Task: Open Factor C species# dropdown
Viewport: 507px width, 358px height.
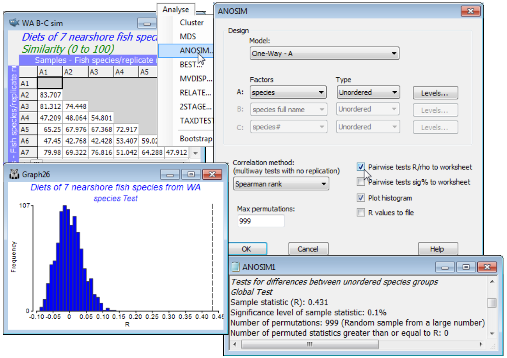Action: [288, 127]
